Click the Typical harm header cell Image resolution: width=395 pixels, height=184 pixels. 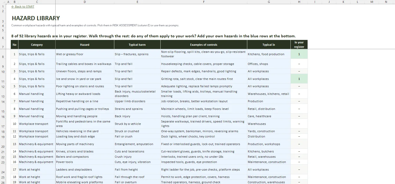click(x=137, y=45)
